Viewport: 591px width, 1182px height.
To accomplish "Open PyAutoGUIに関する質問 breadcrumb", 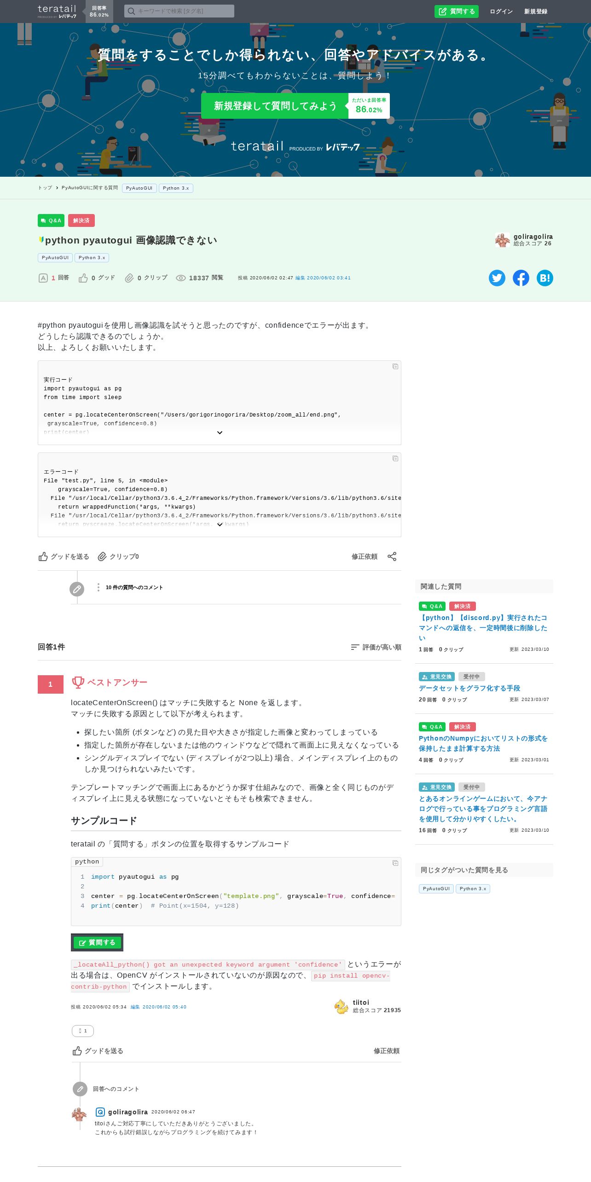I will coord(90,188).
